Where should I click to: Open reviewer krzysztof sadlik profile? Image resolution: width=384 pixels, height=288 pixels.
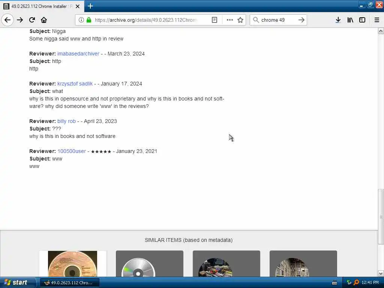[75, 84]
